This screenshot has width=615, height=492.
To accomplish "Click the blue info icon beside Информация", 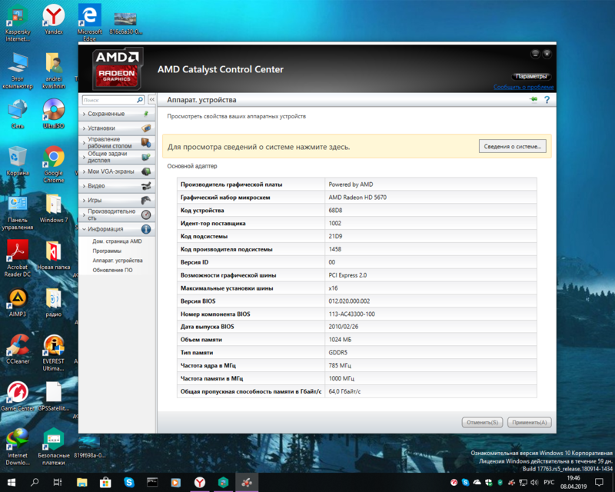I will (146, 229).
